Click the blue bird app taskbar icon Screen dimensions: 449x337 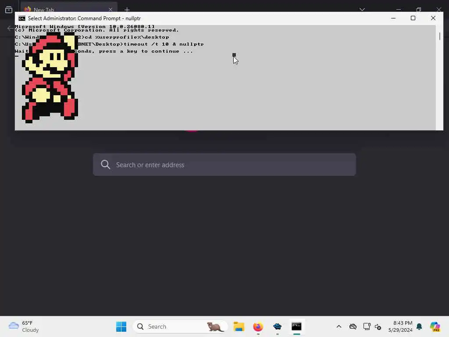click(277, 326)
